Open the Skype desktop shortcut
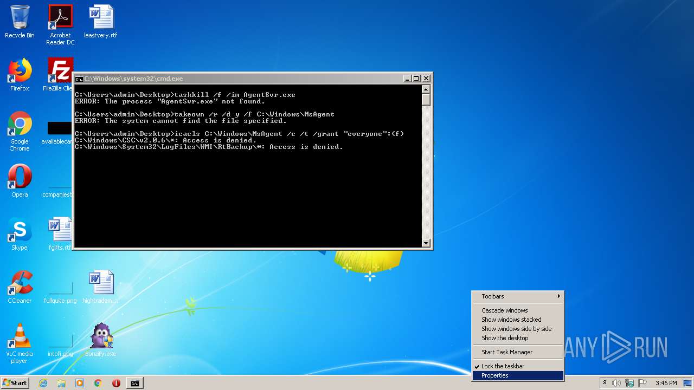 click(x=20, y=234)
